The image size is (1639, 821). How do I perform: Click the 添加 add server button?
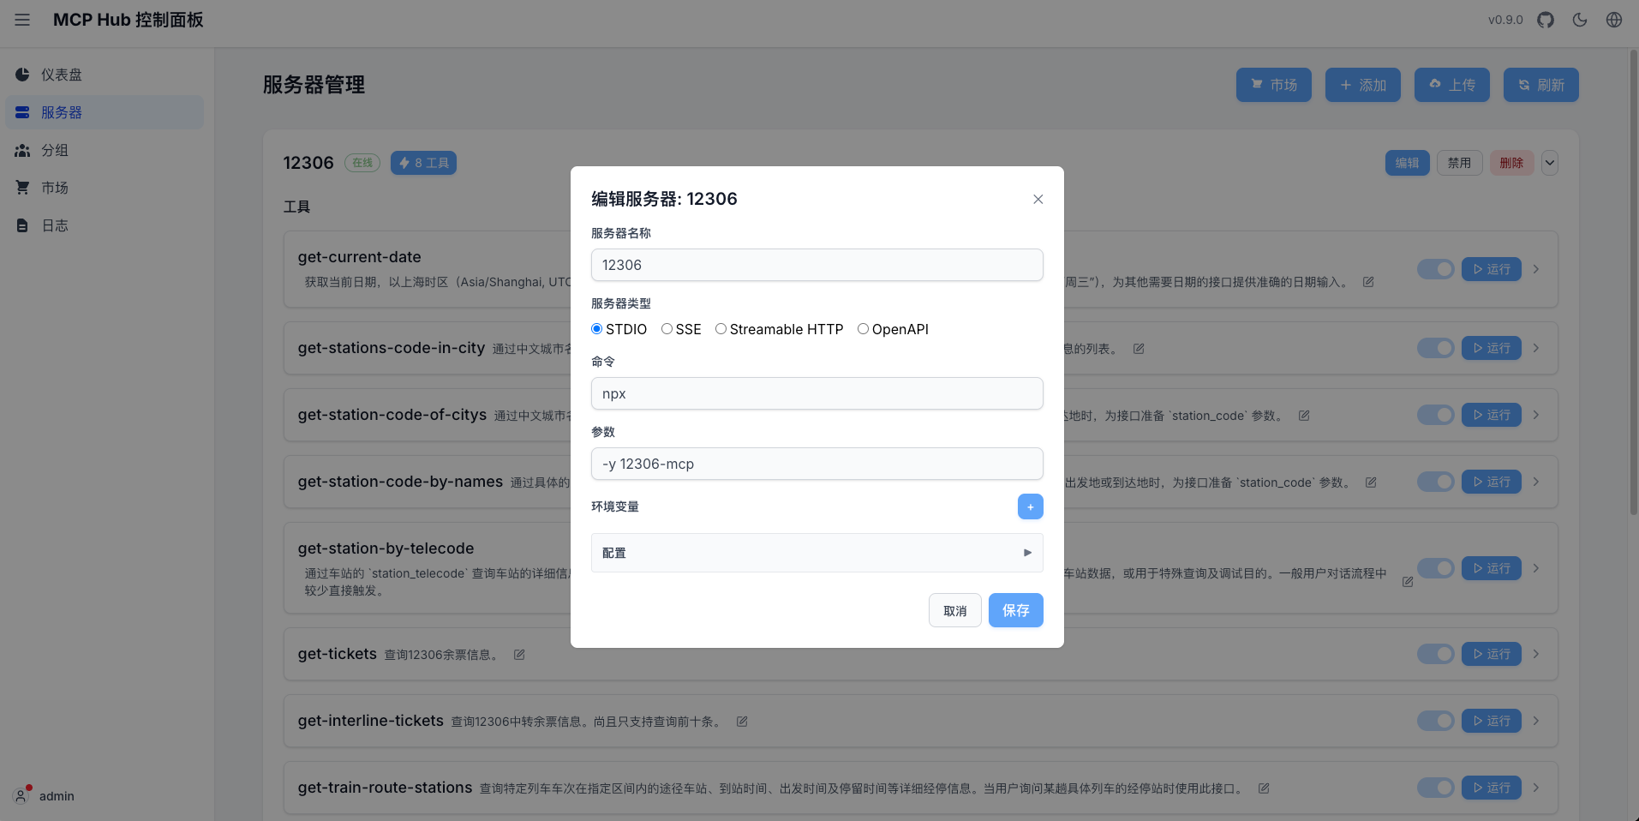pyautogui.click(x=1362, y=85)
